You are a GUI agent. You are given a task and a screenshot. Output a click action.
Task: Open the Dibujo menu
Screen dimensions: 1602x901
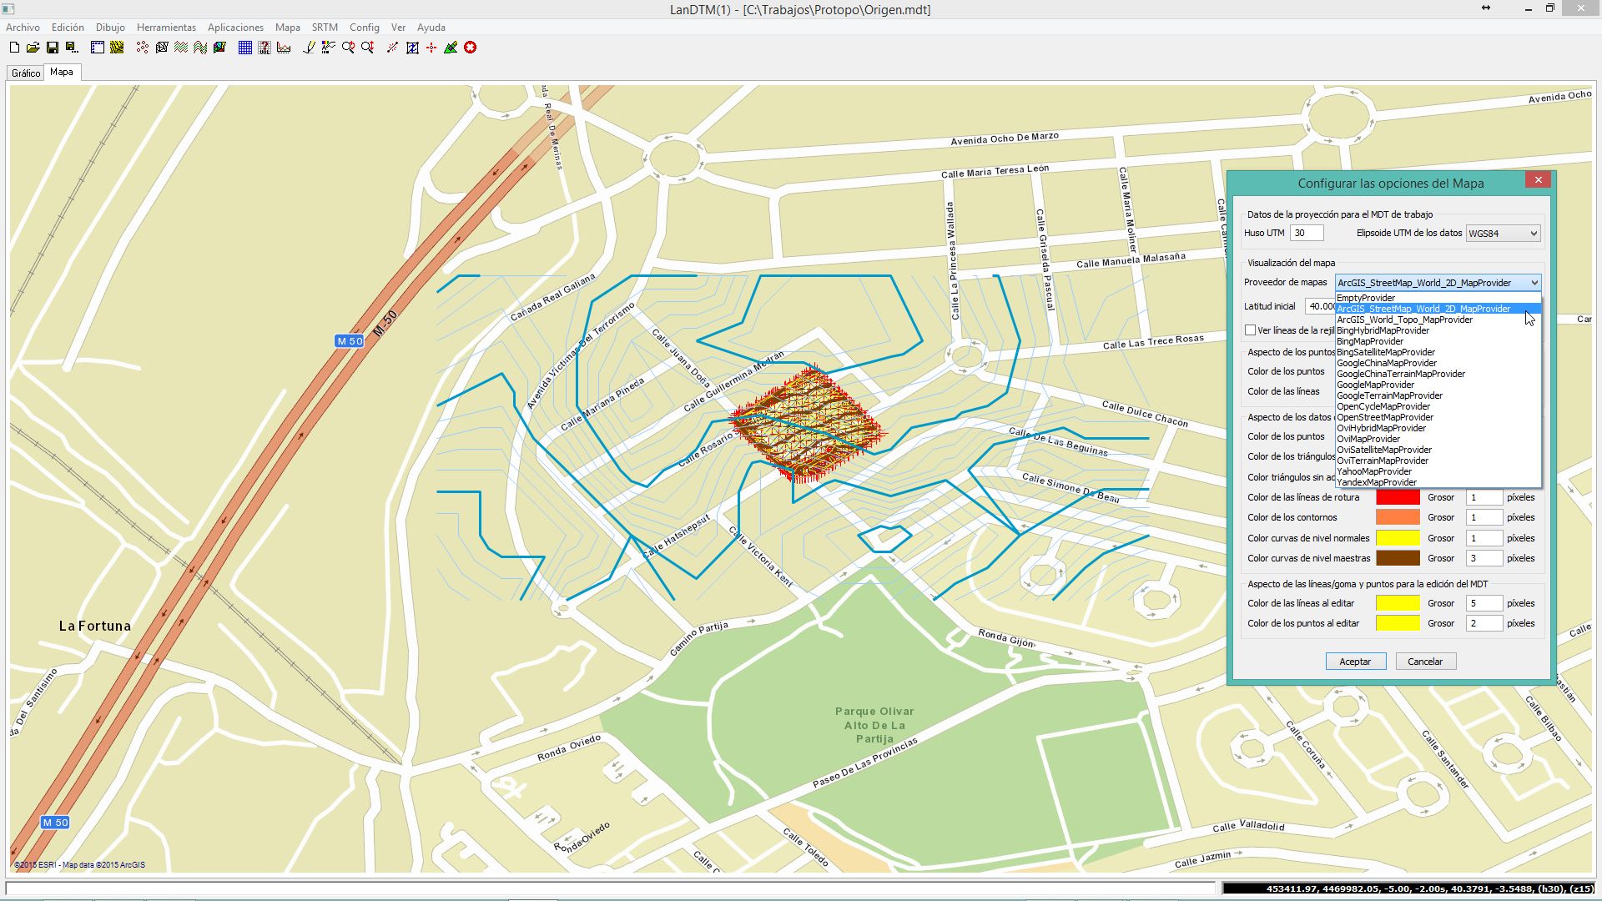pos(110,28)
